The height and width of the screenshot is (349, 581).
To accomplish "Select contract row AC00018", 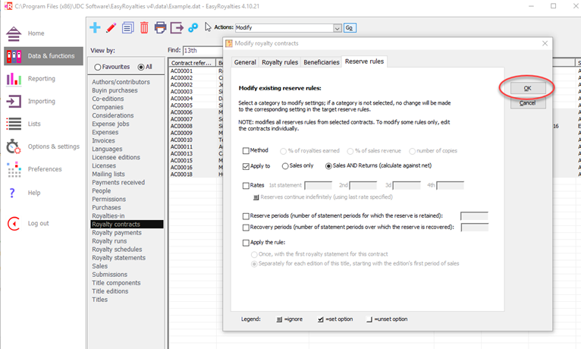I will 181,174.
